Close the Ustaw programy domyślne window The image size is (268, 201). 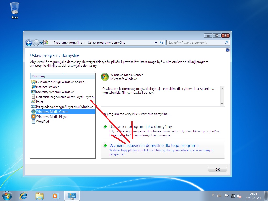[x=225, y=36]
